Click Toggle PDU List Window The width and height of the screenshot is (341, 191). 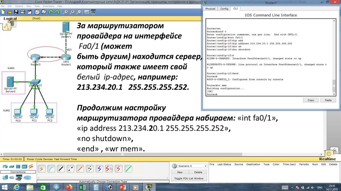(189, 178)
